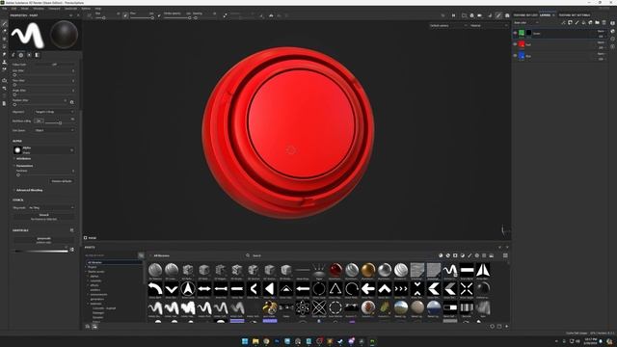
Task: Click the Red layer color swatch
Action: tap(522, 44)
